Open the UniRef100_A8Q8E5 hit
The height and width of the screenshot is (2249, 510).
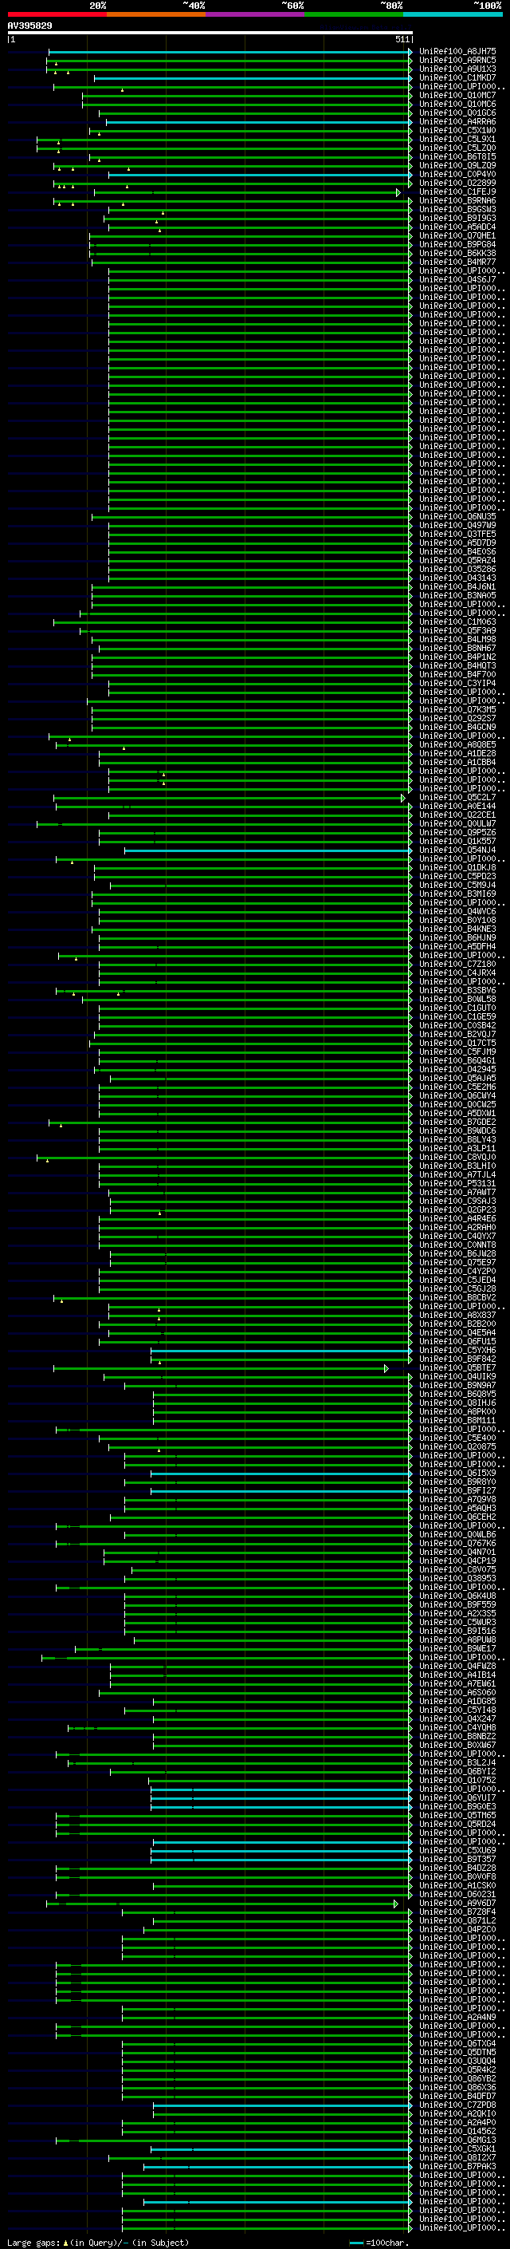(x=457, y=744)
